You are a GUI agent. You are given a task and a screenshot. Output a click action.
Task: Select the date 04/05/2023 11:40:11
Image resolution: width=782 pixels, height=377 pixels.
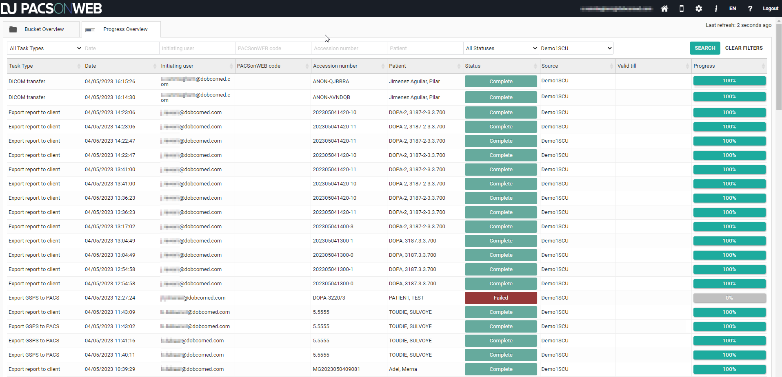(110, 355)
